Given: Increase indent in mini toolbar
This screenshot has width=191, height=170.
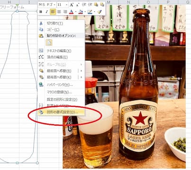Looking at the screenshot, I should point(90,5).
